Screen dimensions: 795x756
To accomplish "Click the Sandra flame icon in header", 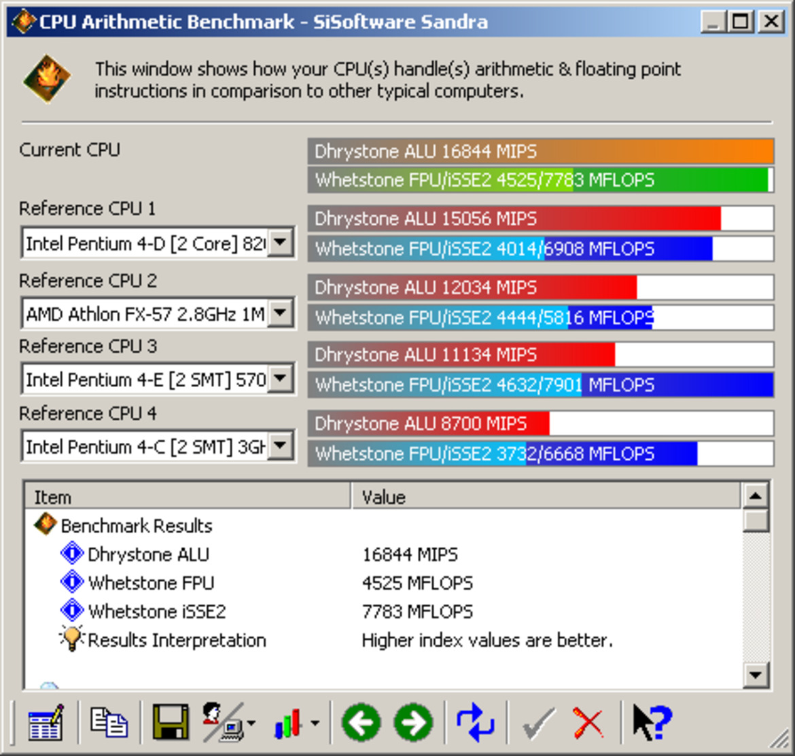I will click(x=47, y=79).
